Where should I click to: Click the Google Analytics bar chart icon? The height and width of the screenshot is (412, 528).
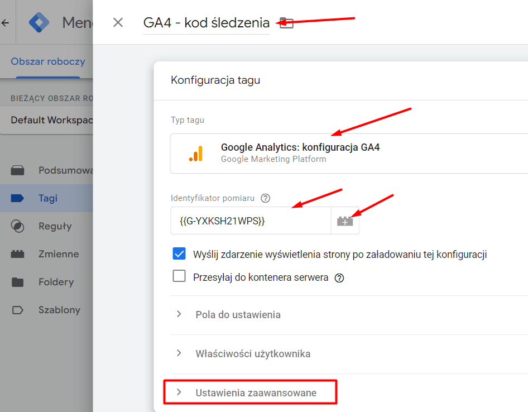click(x=196, y=154)
